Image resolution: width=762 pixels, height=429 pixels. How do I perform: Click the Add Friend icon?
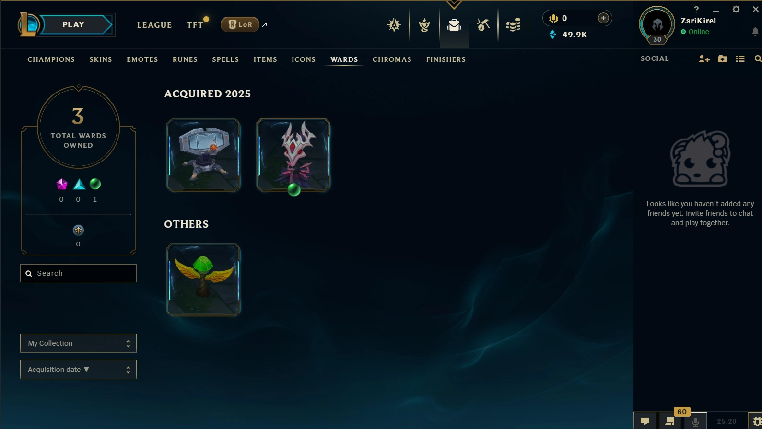click(704, 59)
